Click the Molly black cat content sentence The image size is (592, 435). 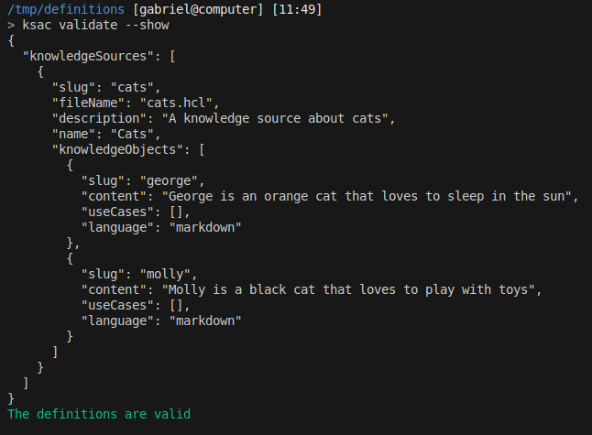351,289
